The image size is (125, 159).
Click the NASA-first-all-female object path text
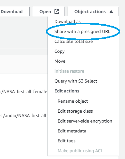[24, 91]
